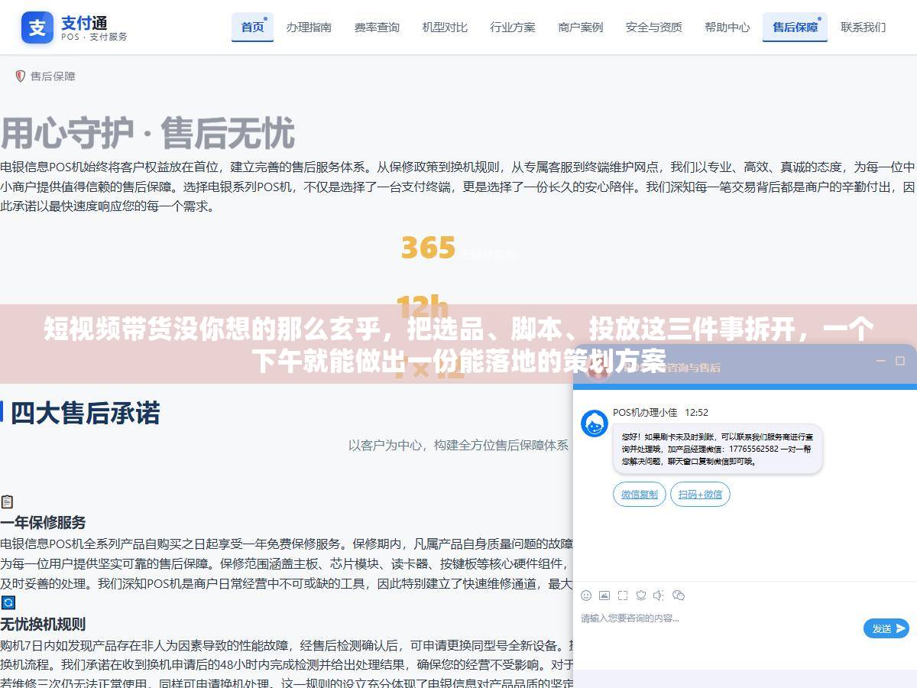Open the 联系我们 navigation link

[864, 27]
